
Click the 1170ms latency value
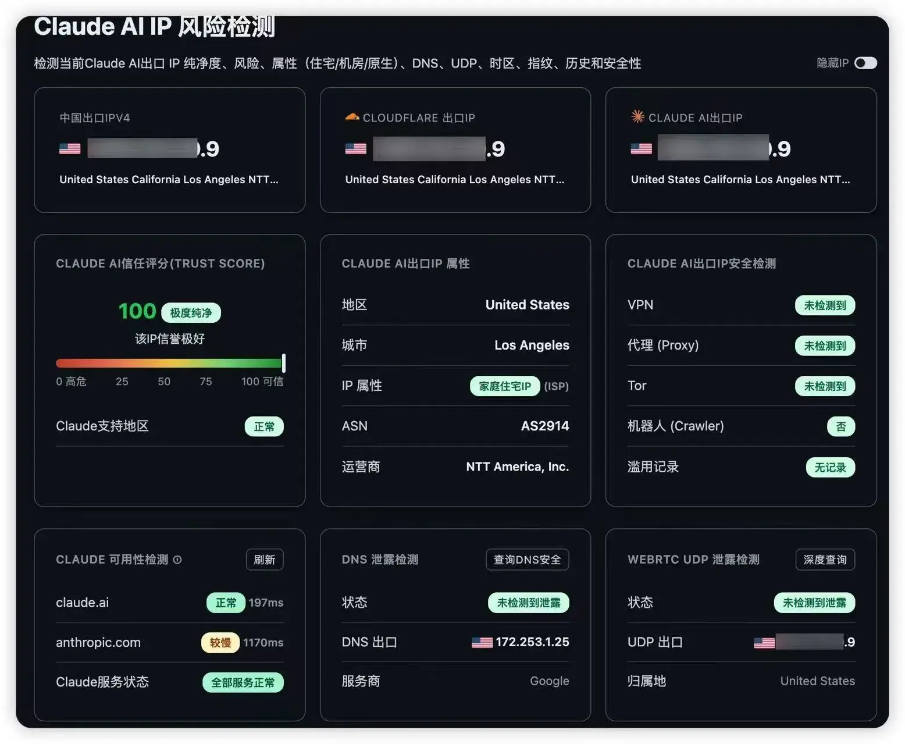263,643
